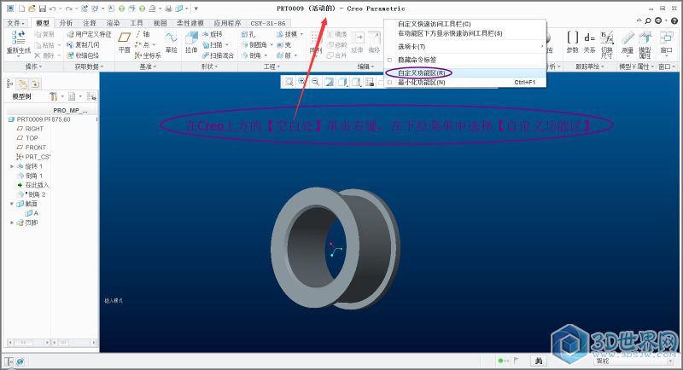
Task: Open the 工程 group dropdown
Action: [271, 66]
